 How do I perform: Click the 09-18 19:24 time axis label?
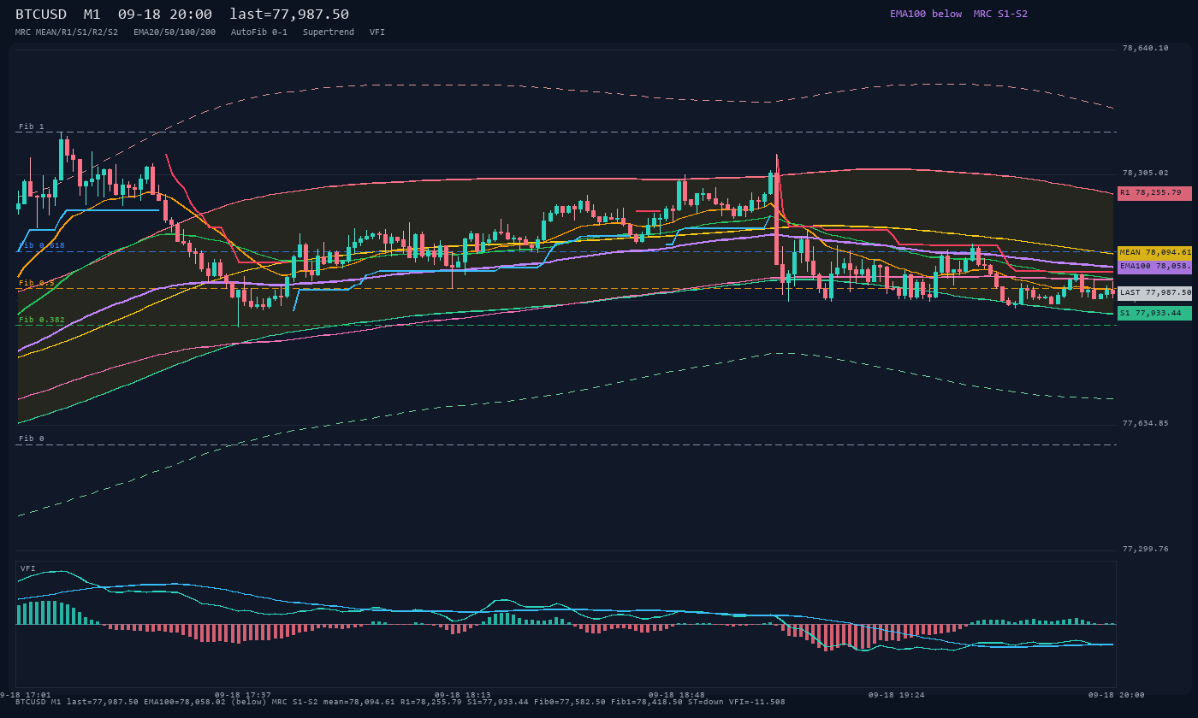click(897, 695)
